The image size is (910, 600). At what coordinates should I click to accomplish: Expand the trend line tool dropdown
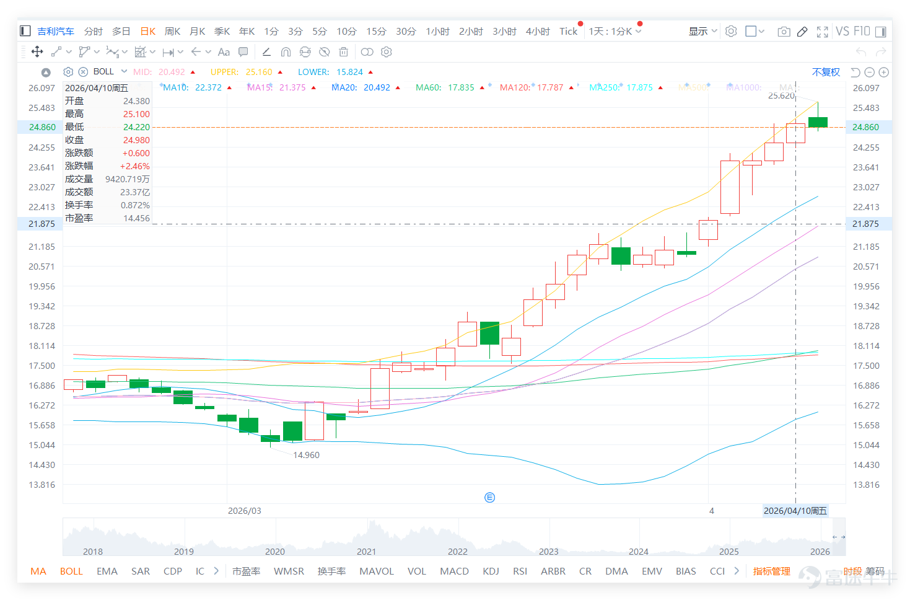click(69, 52)
